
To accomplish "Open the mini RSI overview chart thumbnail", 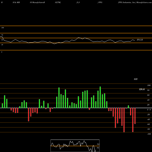I will click(x=75, y=146).
